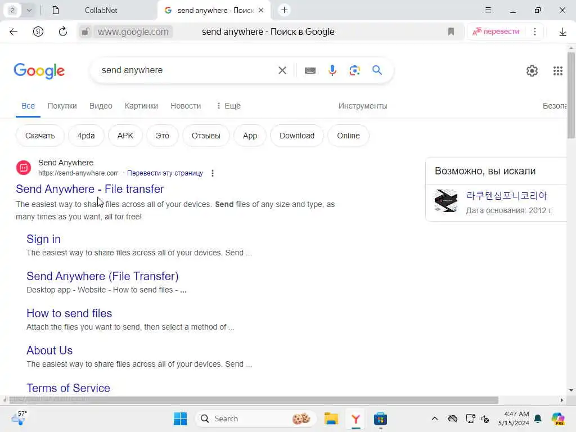576x432 pixels.
Task: Open the Google apps grid icon
Action: tap(557, 70)
